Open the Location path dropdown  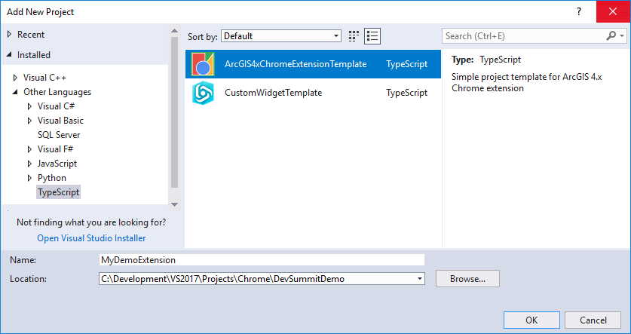pos(420,278)
